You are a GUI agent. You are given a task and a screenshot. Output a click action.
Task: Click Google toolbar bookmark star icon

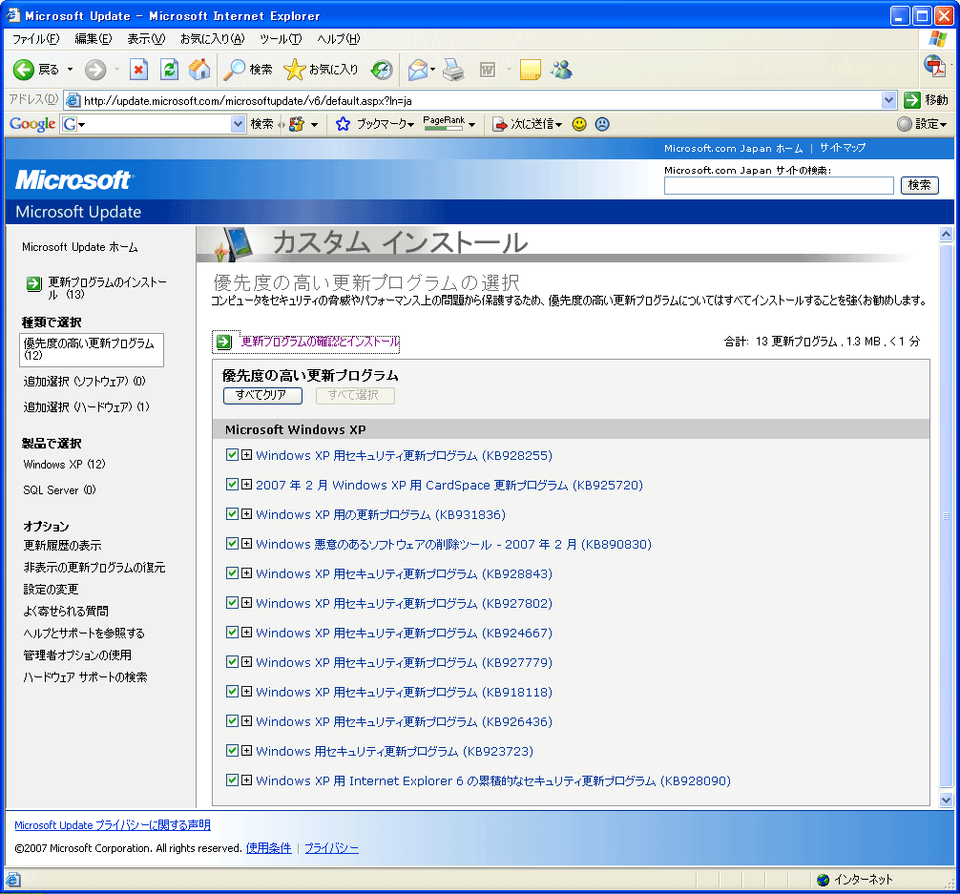point(343,124)
